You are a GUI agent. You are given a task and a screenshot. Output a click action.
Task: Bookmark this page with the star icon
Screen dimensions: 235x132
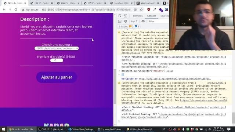coord(141,10)
